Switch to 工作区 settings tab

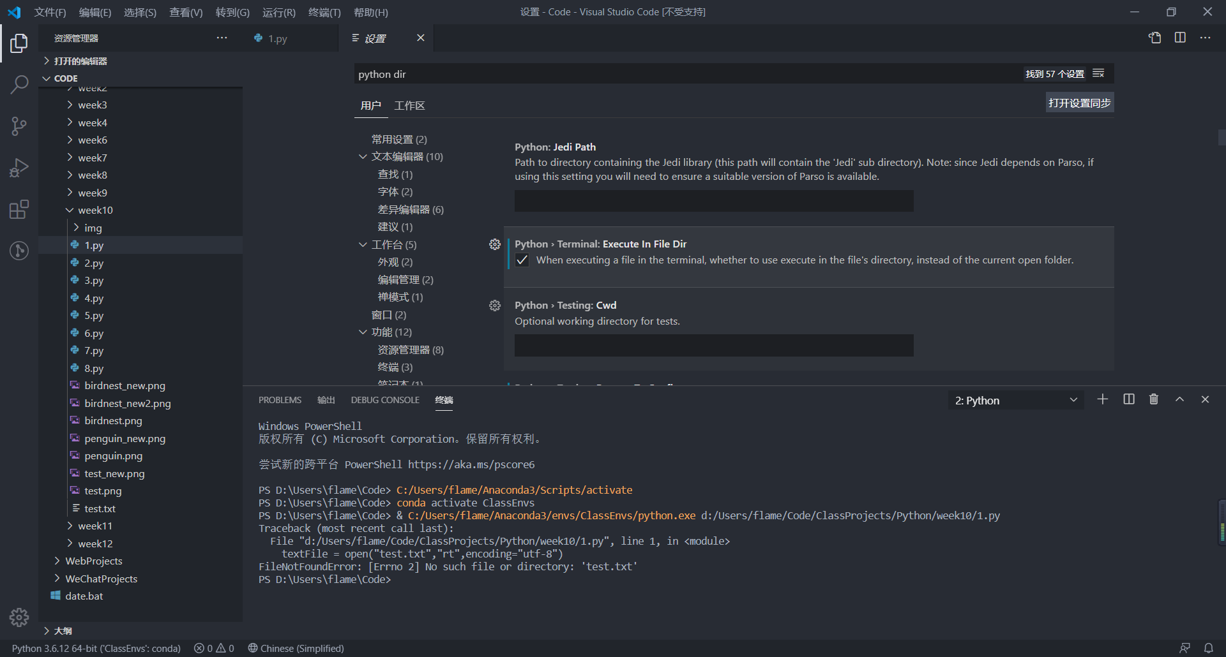tap(409, 106)
